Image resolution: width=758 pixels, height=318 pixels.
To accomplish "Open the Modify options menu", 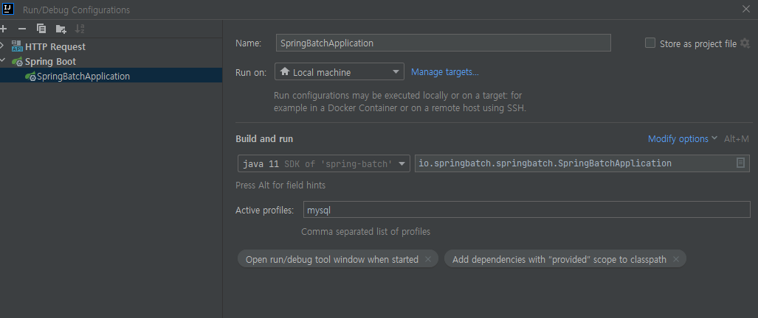I will (683, 139).
